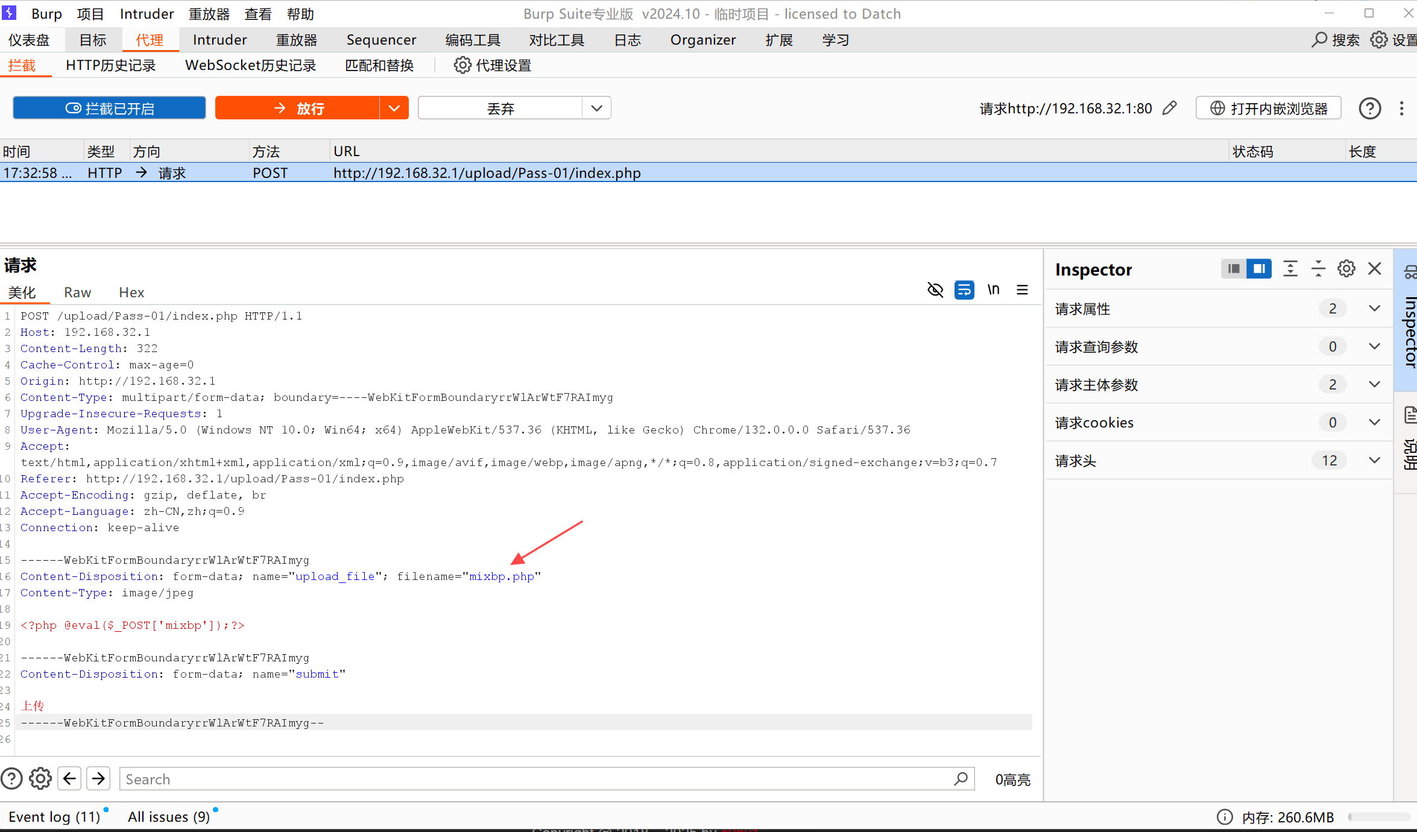The image size is (1417, 832).
Task: Go to the previous search match arrow
Action: click(x=69, y=779)
